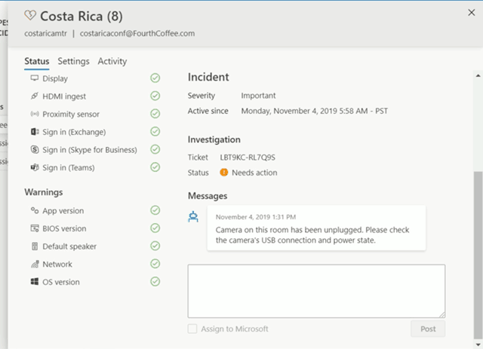The image size is (483, 349).
Task: Click the Proximity sensor signal icon
Action: coord(35,114)
